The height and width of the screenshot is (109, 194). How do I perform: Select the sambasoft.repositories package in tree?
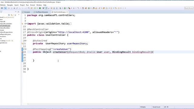(6, 32)
